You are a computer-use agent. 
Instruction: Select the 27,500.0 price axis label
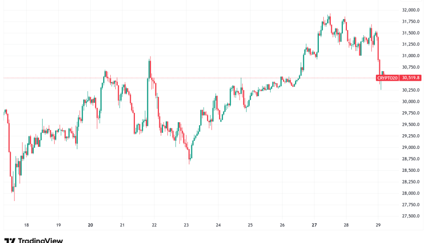point(410,216)
